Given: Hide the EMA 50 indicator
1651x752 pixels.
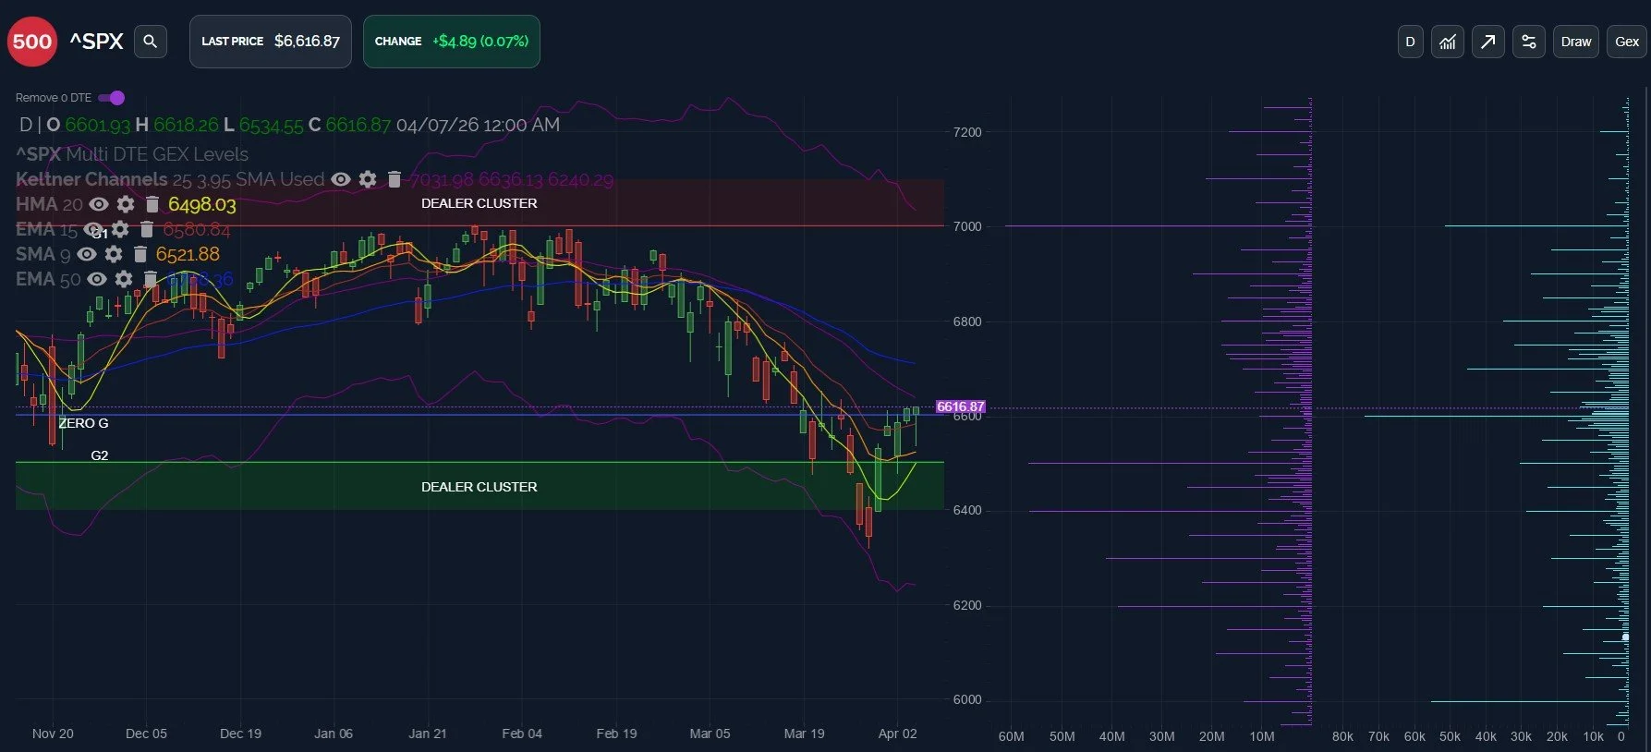Looking at the screenshot, I should pyautogui.click(x=97, y=279).
